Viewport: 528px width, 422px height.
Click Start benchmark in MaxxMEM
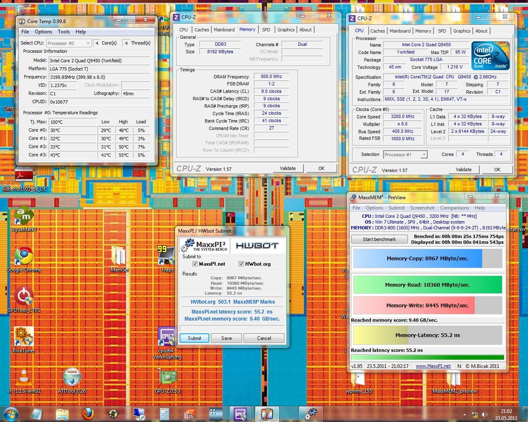(x=379, y=239)
